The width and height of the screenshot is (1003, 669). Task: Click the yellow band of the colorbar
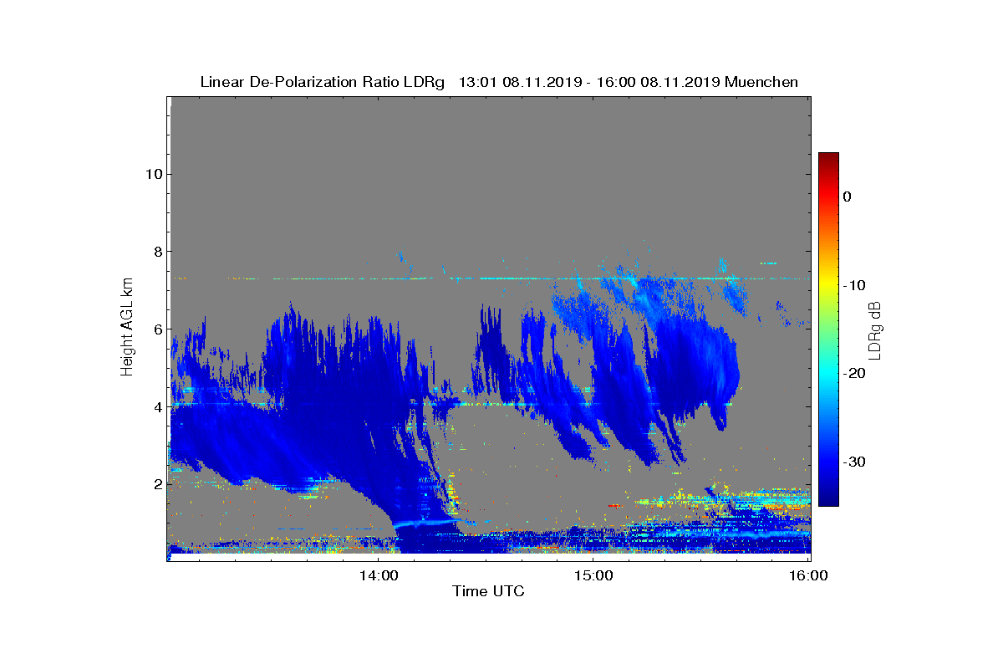(828, 285)
